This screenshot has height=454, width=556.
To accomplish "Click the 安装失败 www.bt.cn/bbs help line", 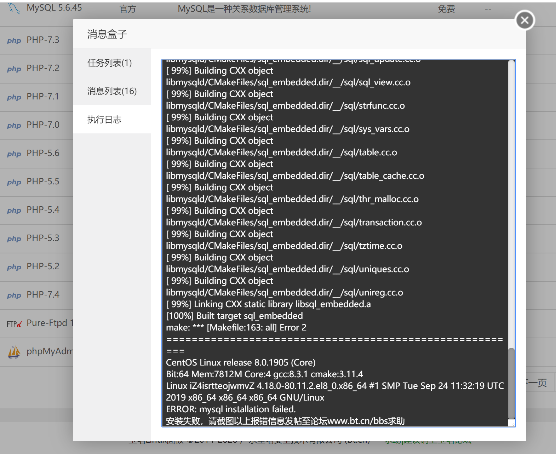I will pyautogui.click(x=285, y=421).
